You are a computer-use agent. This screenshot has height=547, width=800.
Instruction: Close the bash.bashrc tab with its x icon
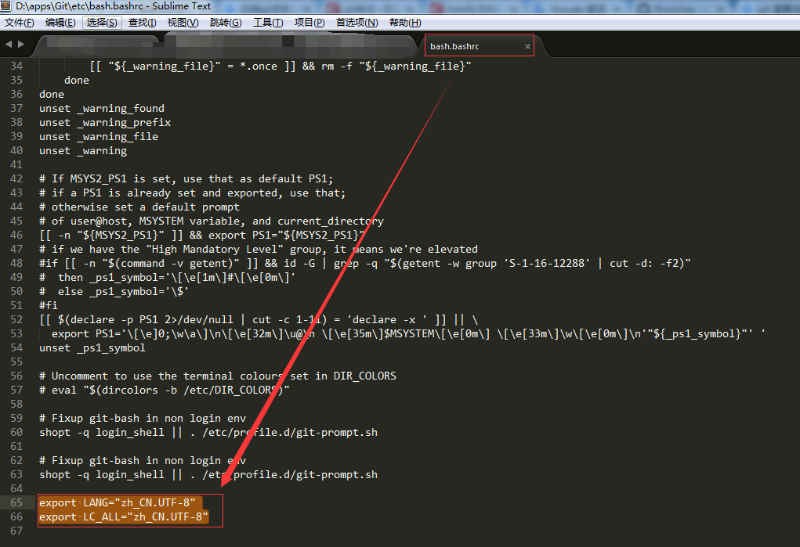tap(527, 45)
